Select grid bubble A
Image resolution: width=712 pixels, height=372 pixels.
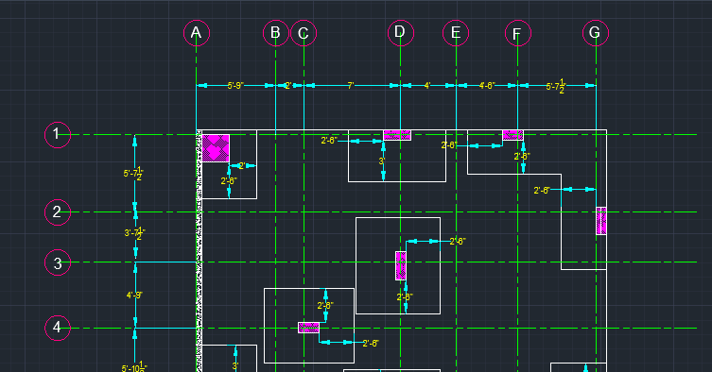[197, 33]
